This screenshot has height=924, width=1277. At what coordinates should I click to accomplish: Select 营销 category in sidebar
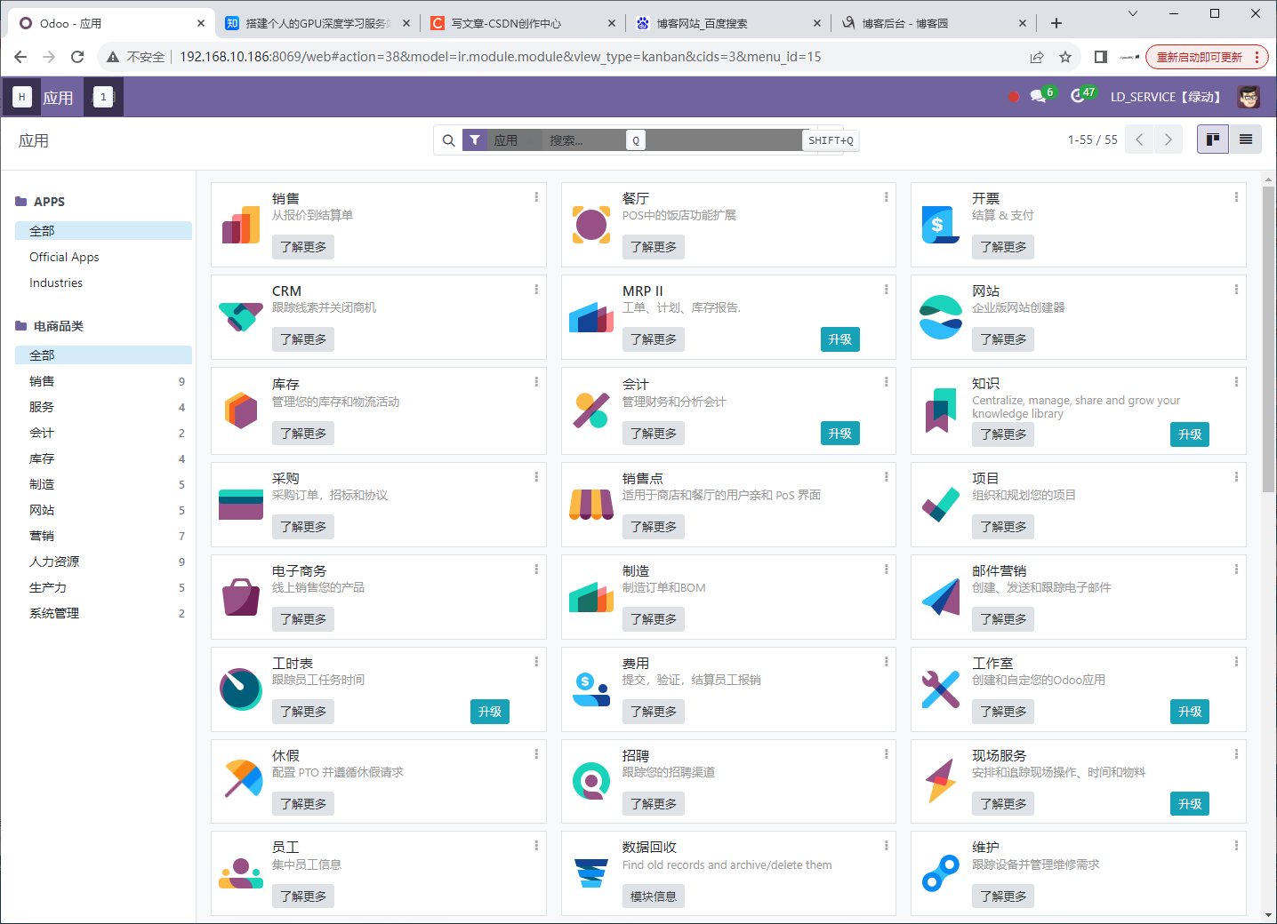coord(103,536)
